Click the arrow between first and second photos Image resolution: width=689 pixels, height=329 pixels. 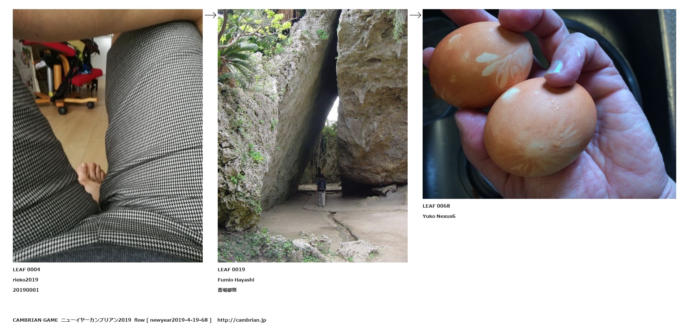point(210,15)
